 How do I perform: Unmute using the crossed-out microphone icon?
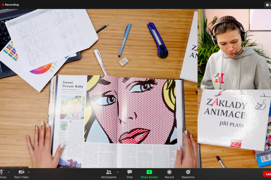tap(2, 172)
